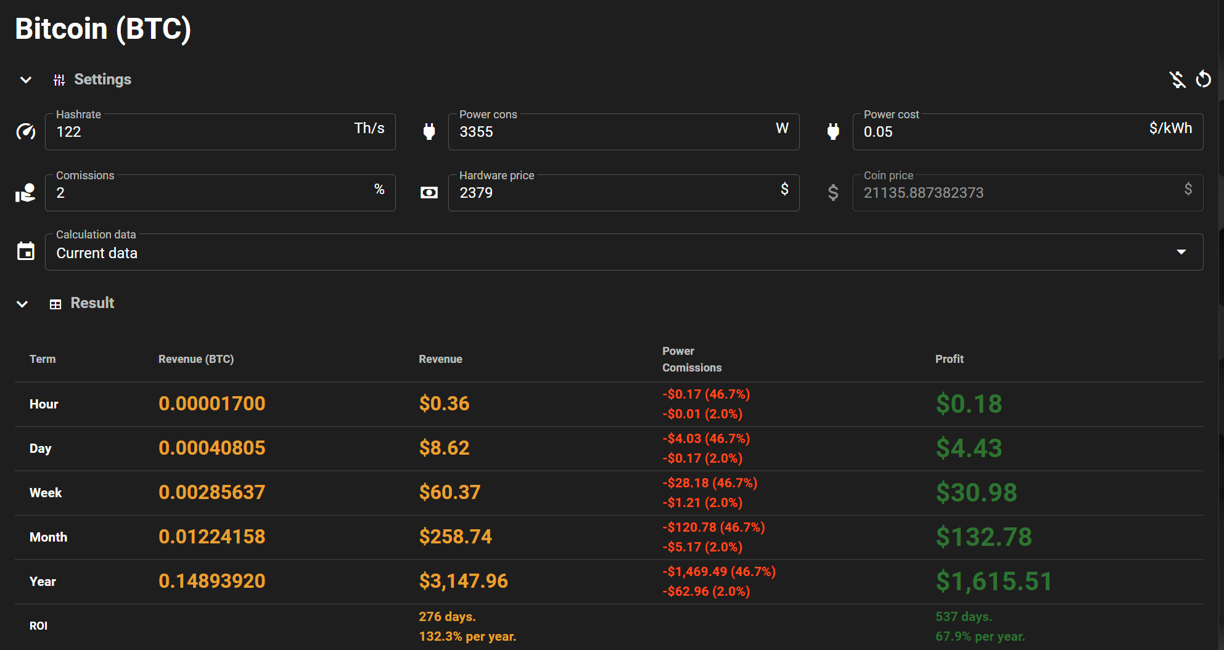Click yearly commission -$62.96 (2.0%)
The height and width of the screenshot is (650, 1224).
pos(706,591)
